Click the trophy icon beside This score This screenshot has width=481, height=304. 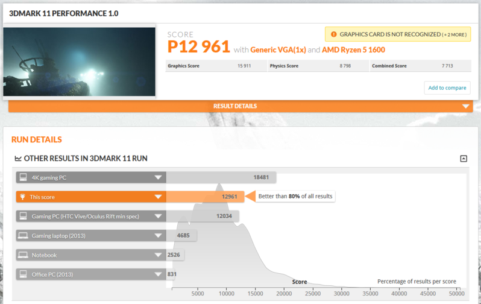pyautogui.click(x=24, y=197)
